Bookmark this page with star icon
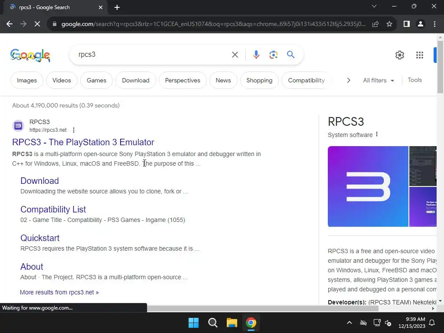The image size is (444, 333). click(389, 24)
